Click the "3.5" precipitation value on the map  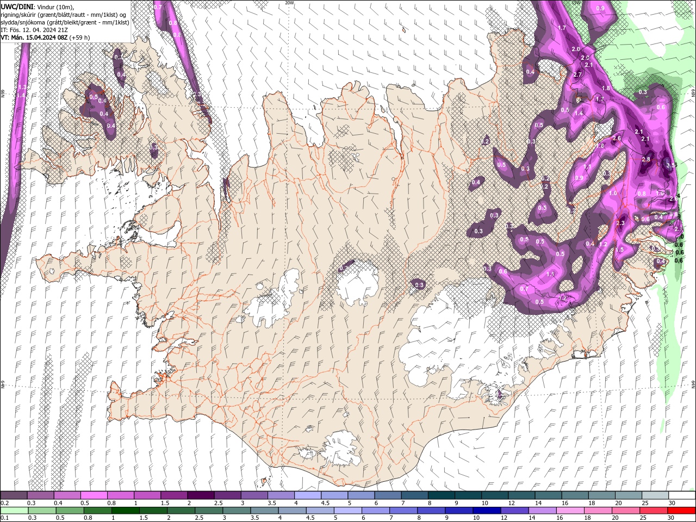pos(672,165)
